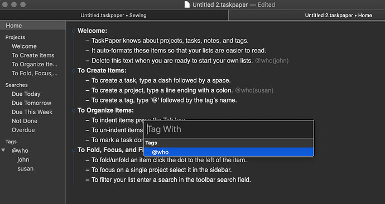Click the @who(john) tag in editor
Viewport: 385px width, 204px height.
(272, 61)
